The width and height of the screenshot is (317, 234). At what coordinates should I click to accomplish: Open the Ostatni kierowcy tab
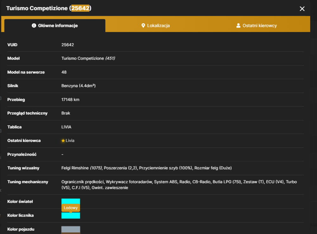tap(256, 26)
